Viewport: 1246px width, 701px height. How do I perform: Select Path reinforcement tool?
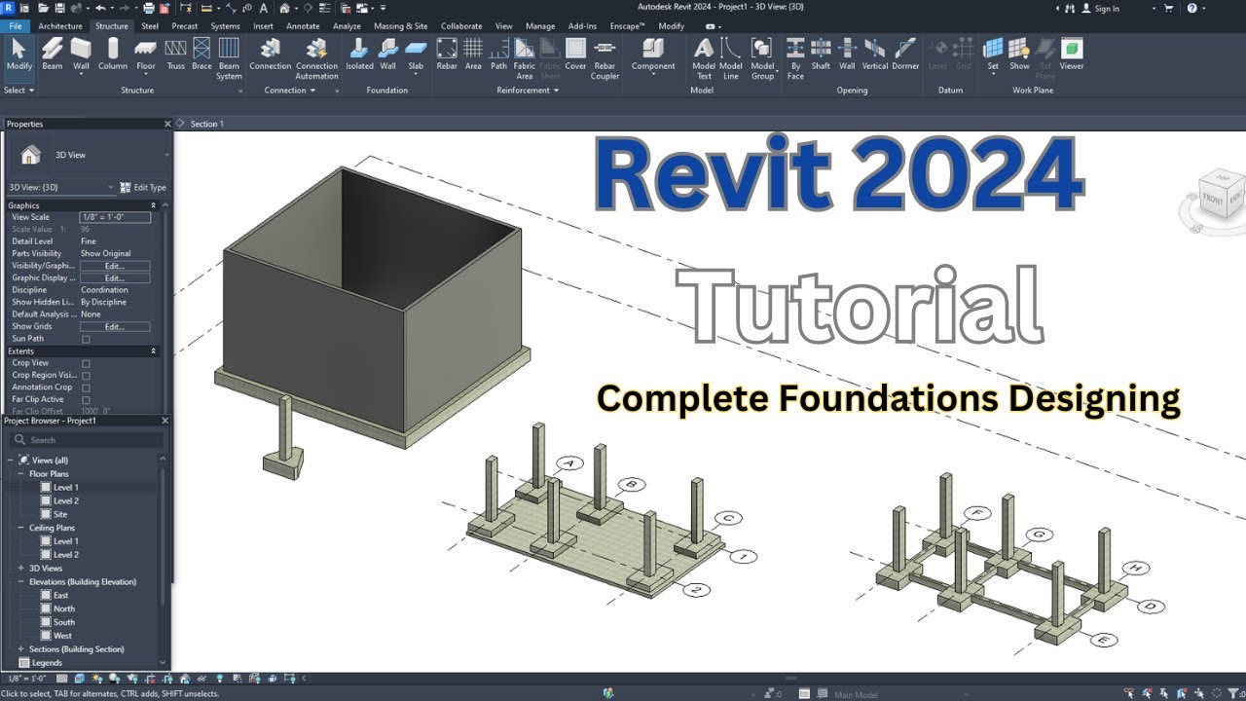pyautogui.click(x=498, y=55)
